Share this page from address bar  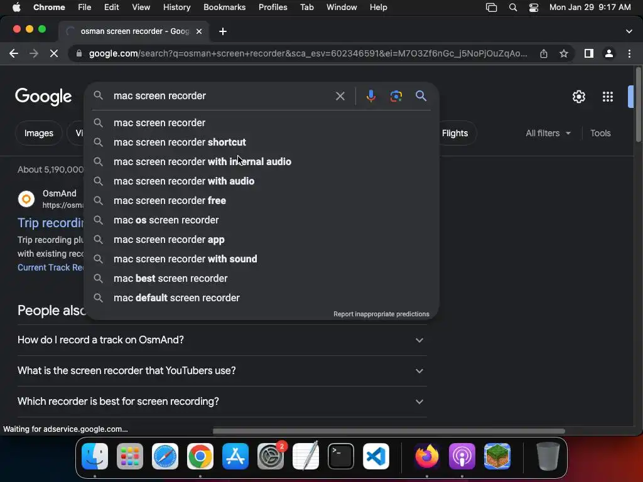point(543,53)
